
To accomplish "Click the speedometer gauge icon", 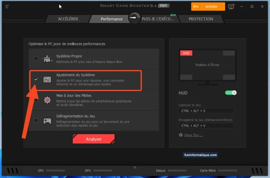I will coord(134,18).
